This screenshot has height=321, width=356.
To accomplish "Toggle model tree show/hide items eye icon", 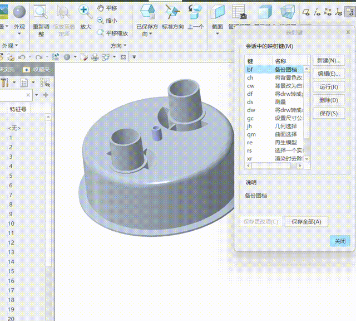I will pyautogui.click(x=44, y=82).
